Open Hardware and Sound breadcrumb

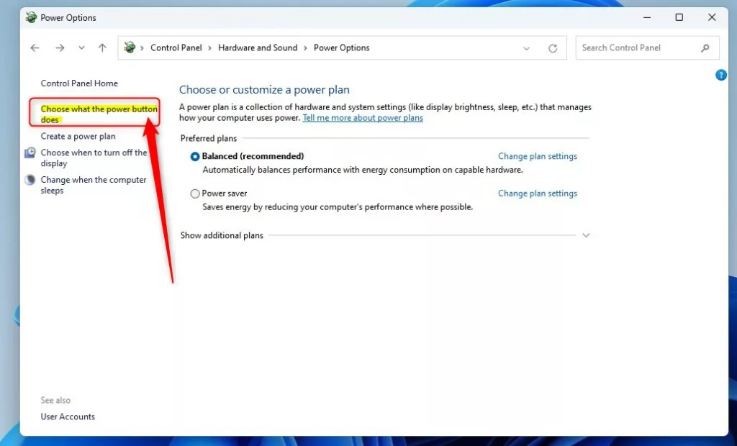pyautogui.click(x=258, y=47)
